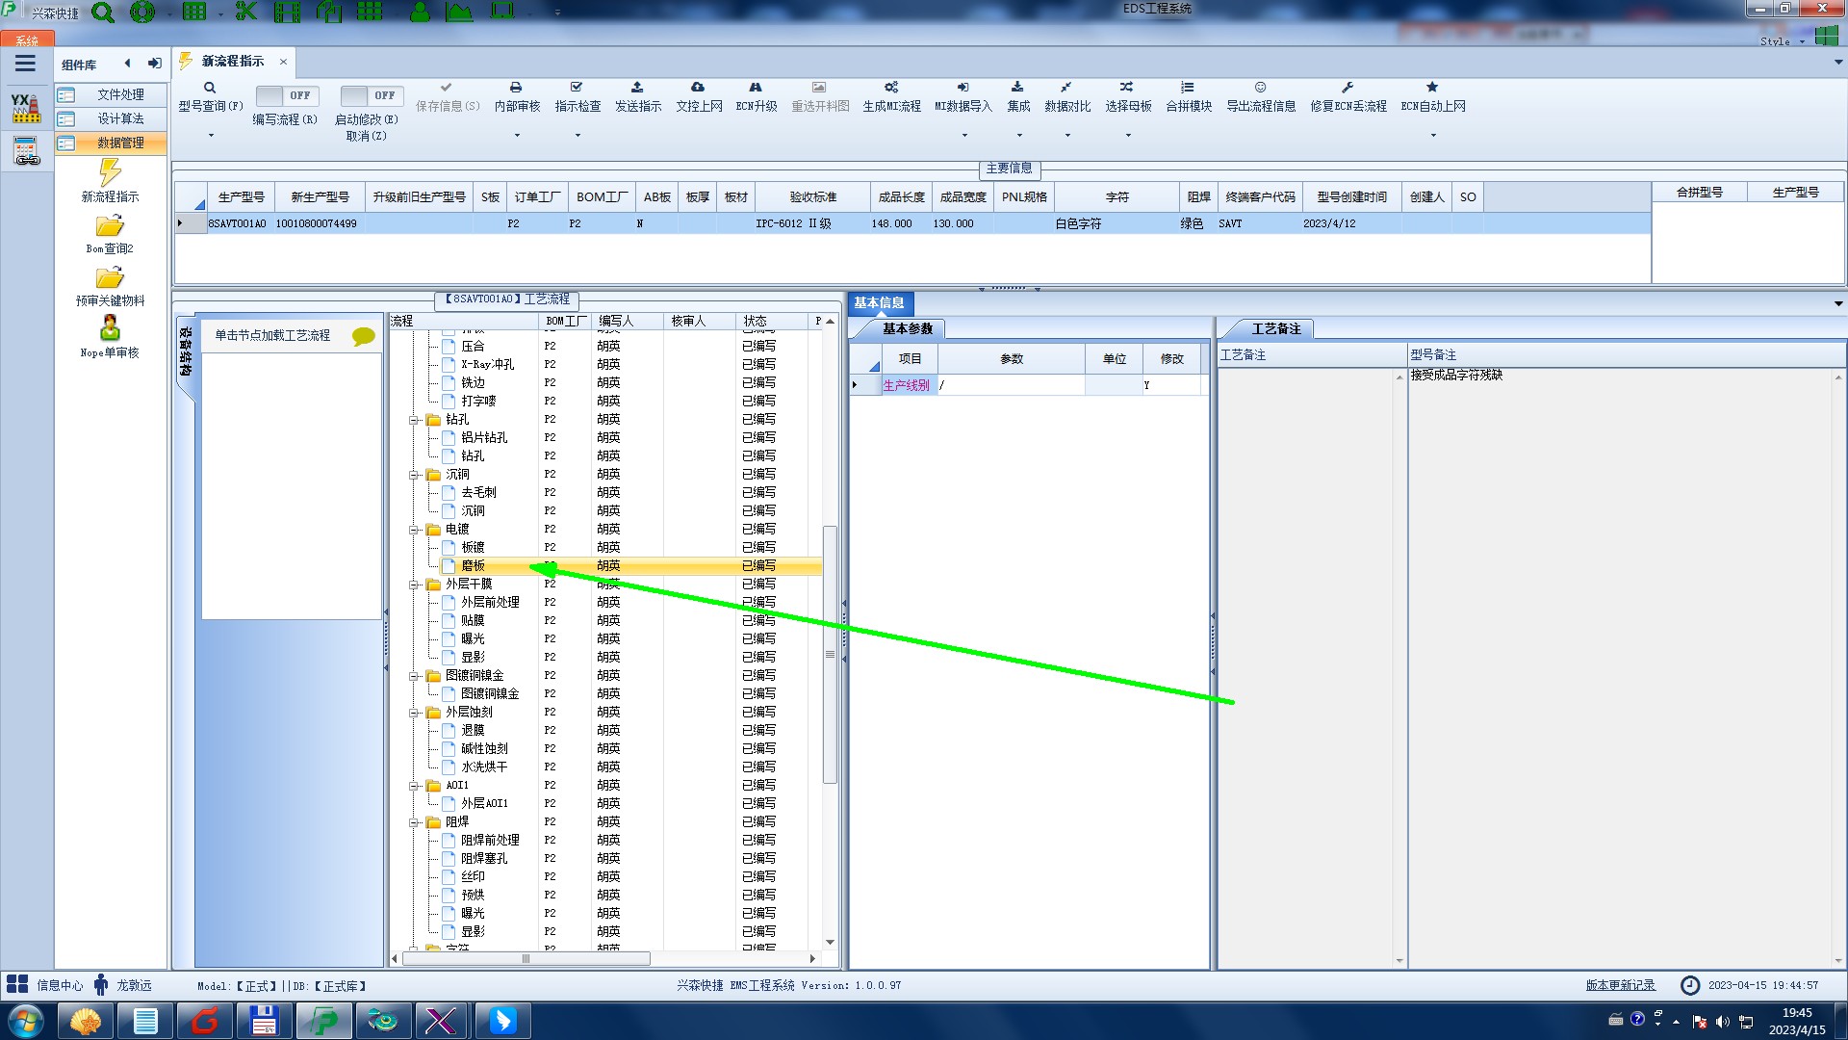Click the Nope单审核 user icon
The height and width of the screenshot is (1040, 1848).
point(110,328)
